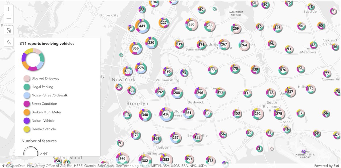Image resolution: width=341 pixels, height=168 pixels.
Task: Click the map data attribution text
Action: coord(104,166)
